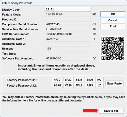Click the ECM Serial Number label
The width and height of the screenshot is (127, 117).
tap(15, 34)
